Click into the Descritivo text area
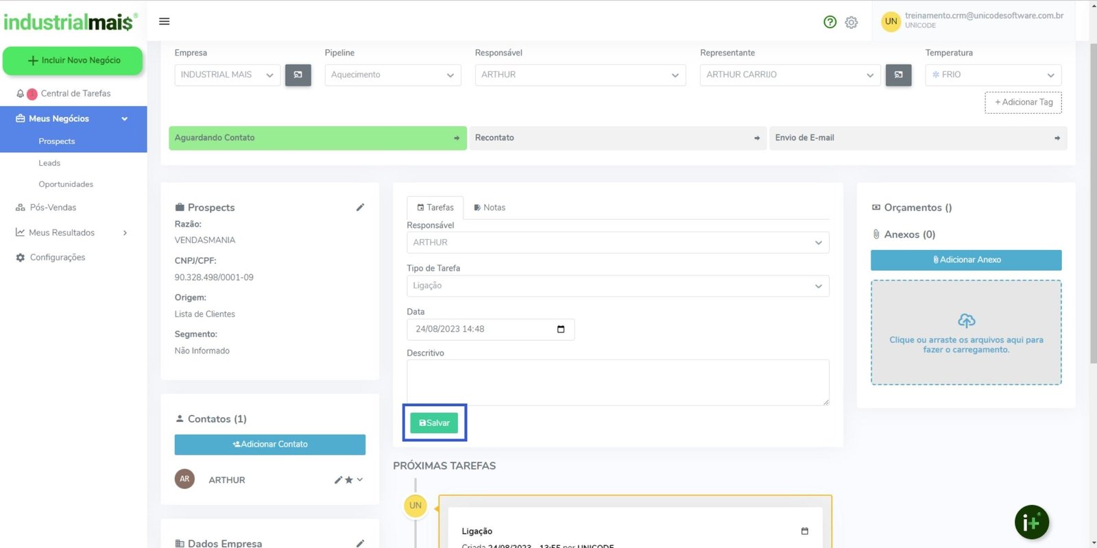This screenshot has height=548, width=1097. tap(617, 382)
